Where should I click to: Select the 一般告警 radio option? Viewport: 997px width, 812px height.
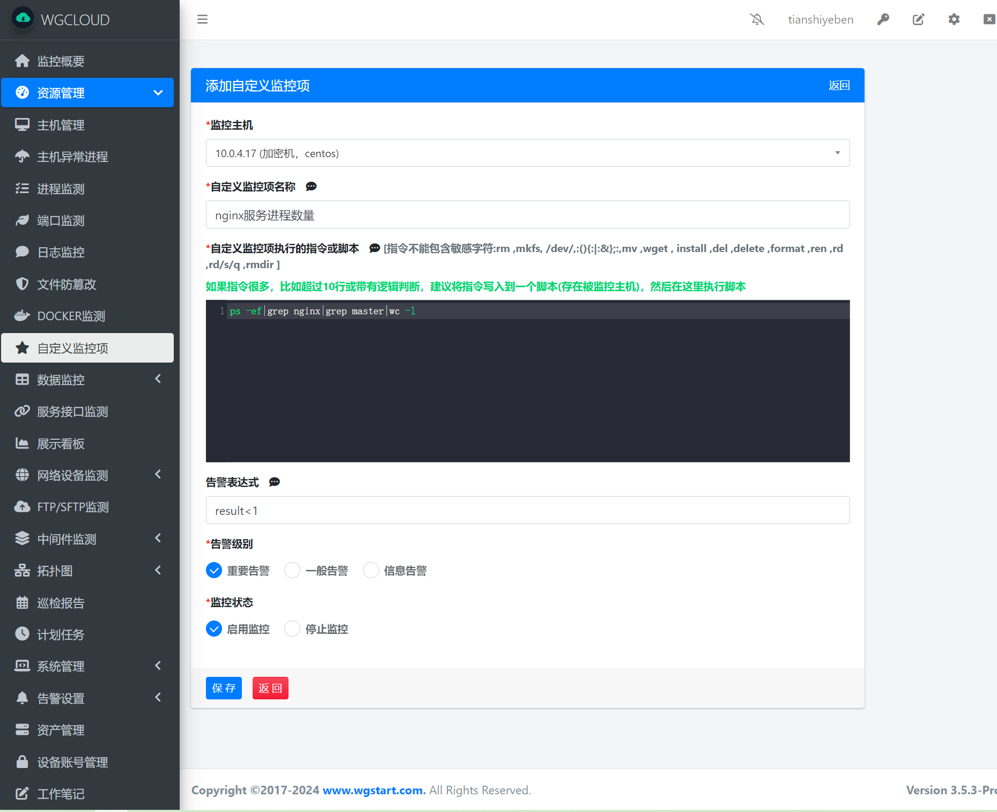292,571
